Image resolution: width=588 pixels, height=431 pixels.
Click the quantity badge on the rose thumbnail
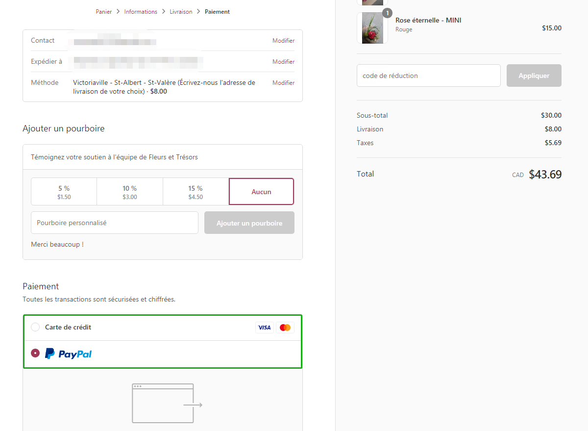point(387,13)
